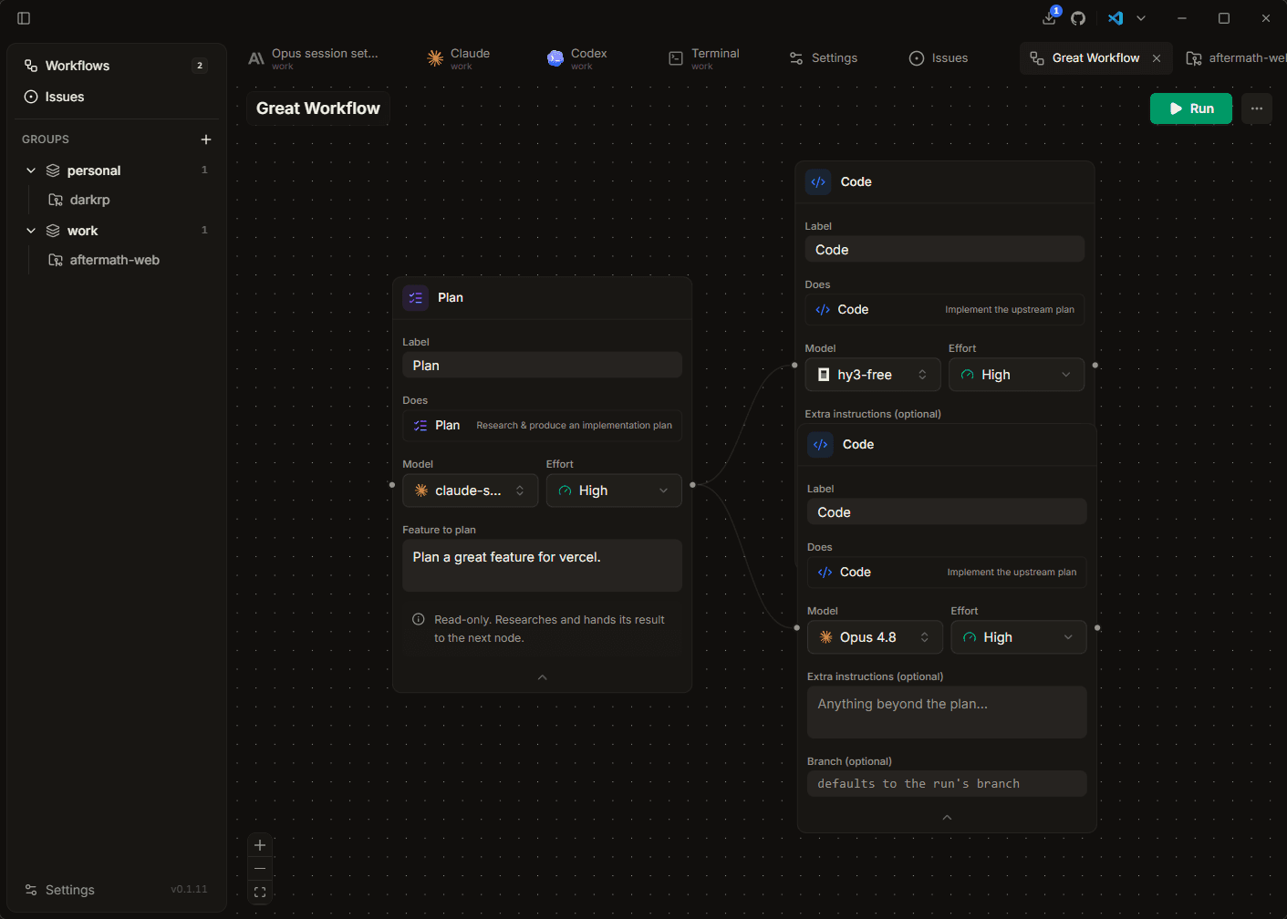Open Effort dropdown beside hy3-free
Image resolution: width=1287 pixels, height=919 pixels.
click(1016, 375)
